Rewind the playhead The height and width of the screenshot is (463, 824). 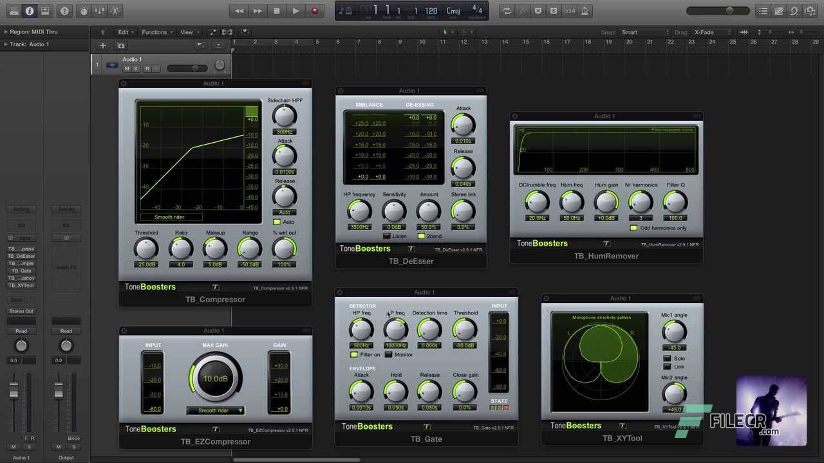239,11
